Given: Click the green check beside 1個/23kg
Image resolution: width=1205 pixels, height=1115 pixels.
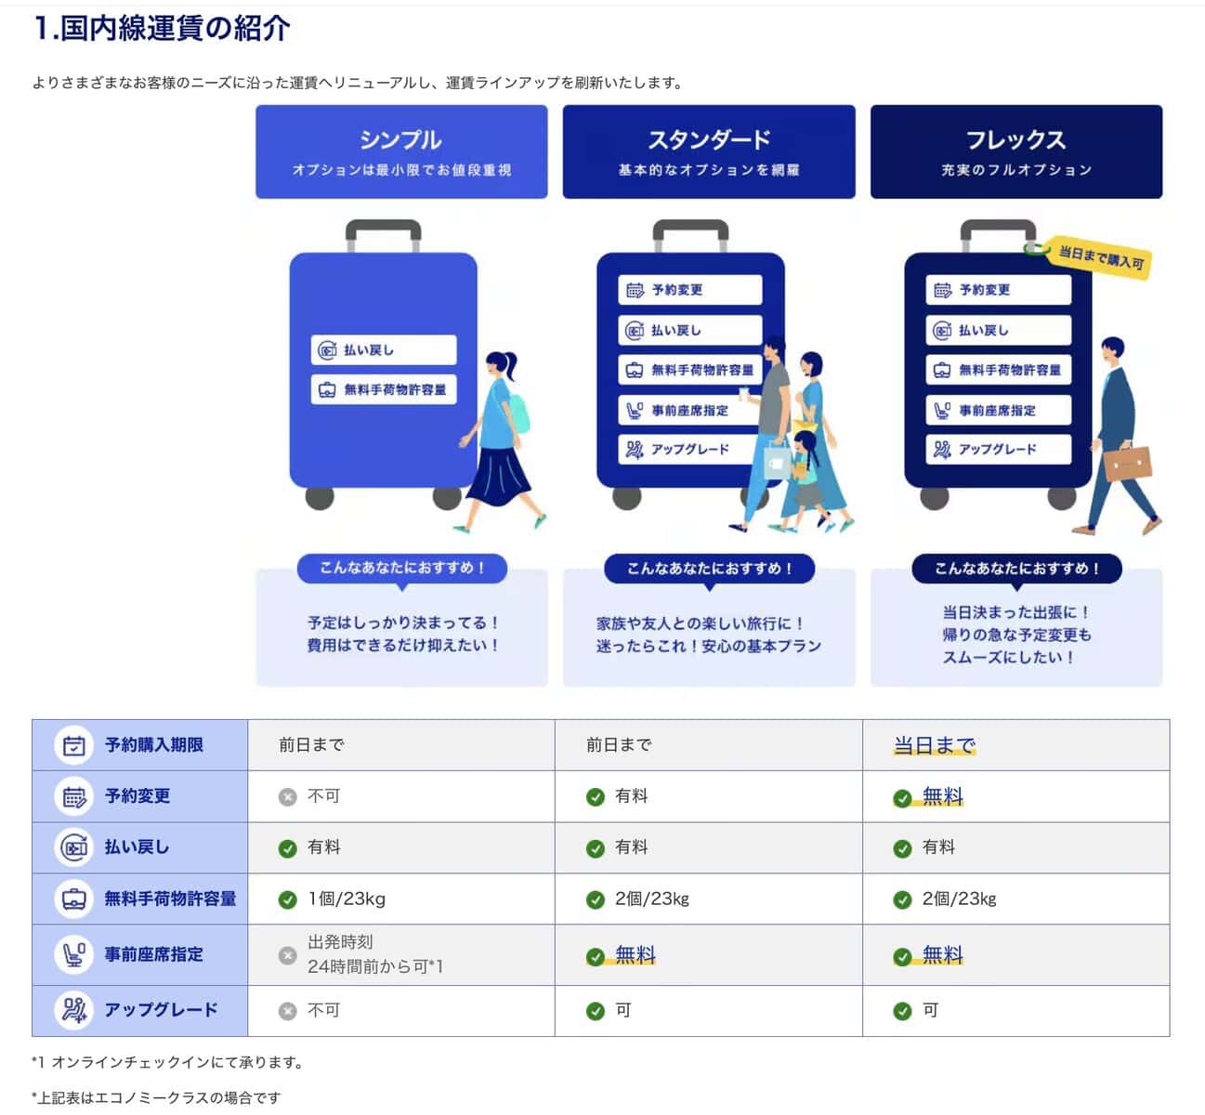Looking at the screenshot, I should coord(288,899).
